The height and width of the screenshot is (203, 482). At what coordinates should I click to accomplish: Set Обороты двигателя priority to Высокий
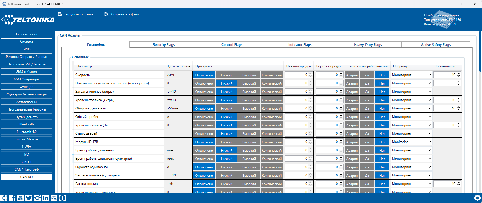click(249, 108)
